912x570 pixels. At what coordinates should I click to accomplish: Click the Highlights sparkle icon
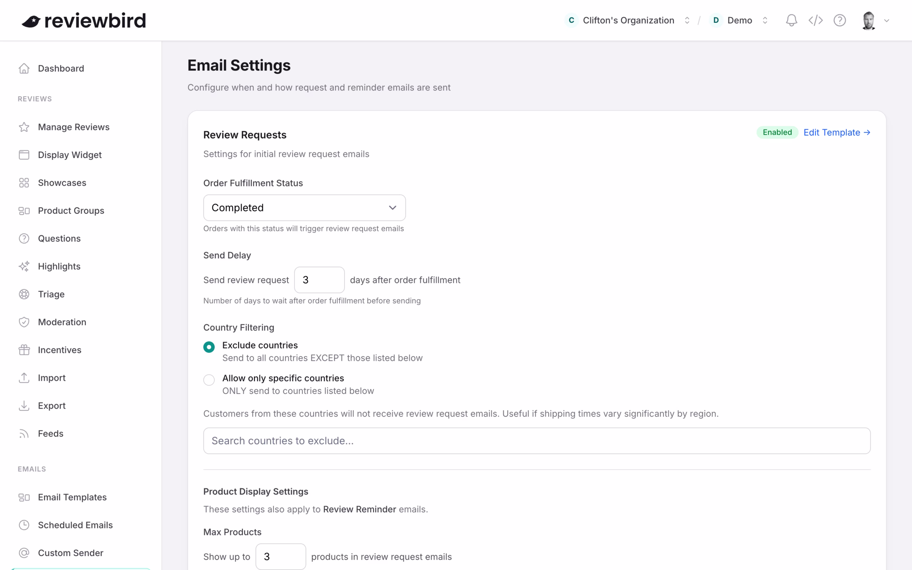(24, 266)
